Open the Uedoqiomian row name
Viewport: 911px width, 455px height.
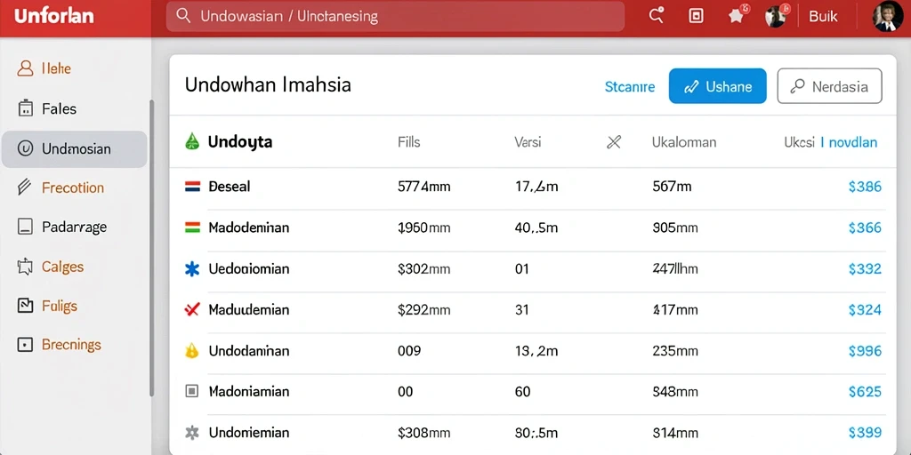(249, 268)
